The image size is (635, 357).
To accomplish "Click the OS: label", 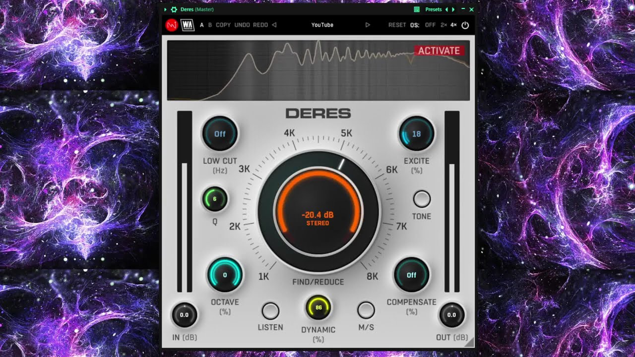I will (415, 25).
